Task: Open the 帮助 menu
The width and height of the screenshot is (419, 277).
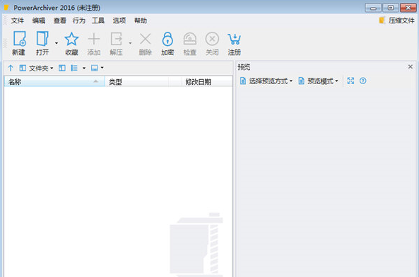Action: coord(141,20)
